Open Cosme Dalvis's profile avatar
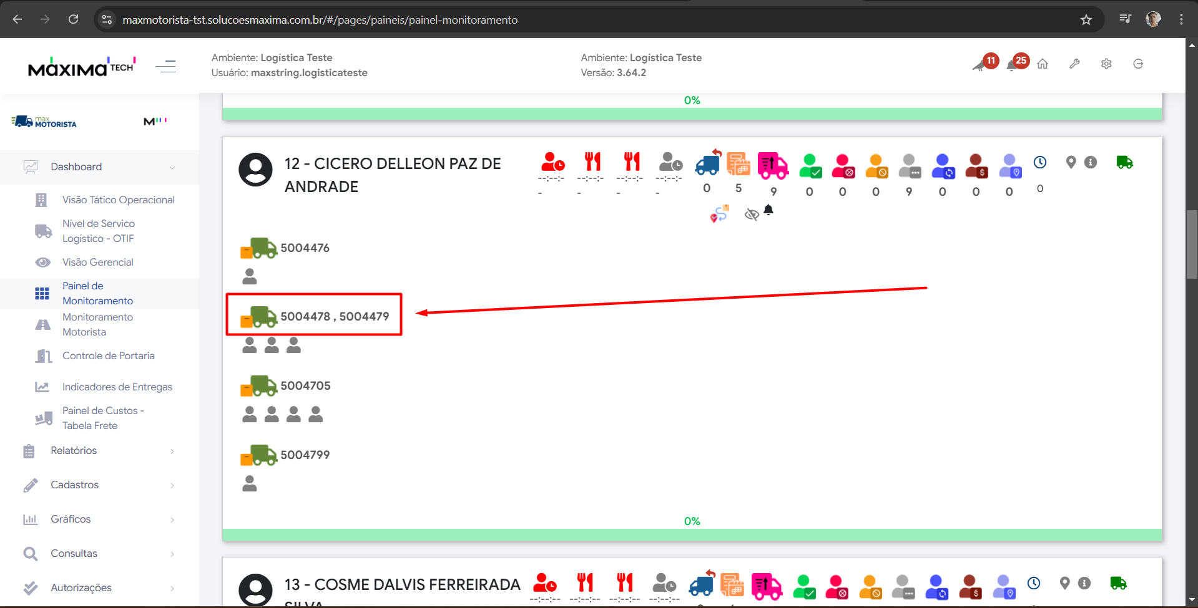This screenshot has width=1198, height=608. point(256,590)
